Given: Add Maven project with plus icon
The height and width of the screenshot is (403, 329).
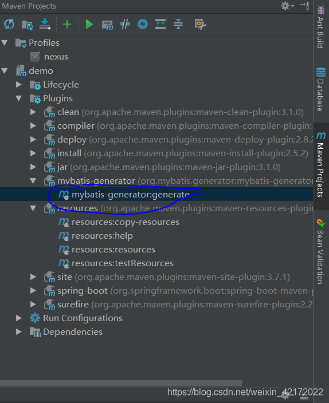Looking at the screenshot, I should (67, 25).
